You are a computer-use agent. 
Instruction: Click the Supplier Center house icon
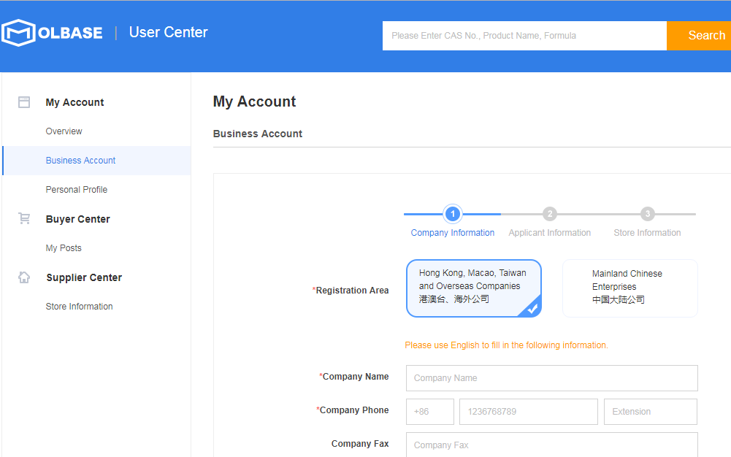(24, 277)
